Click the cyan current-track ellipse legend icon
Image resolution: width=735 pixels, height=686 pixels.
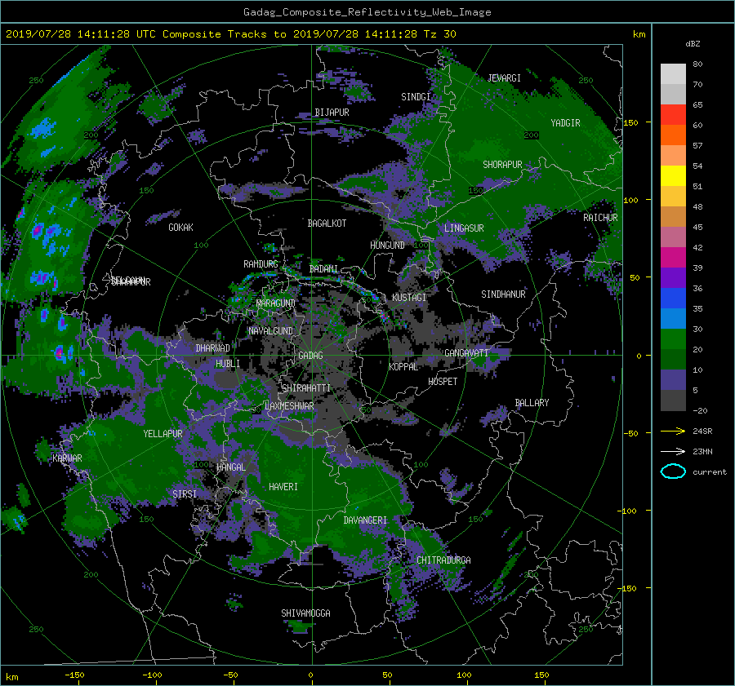[x=673, y=471]
